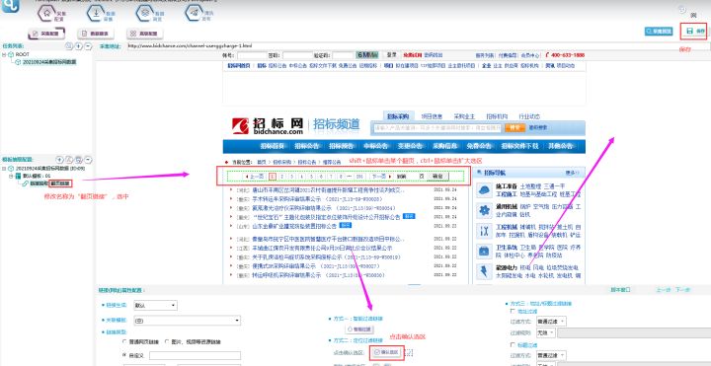The image size is (711, 366).
Task: Switch to the third sub toolbar tab with grid icon
Action: tap(144, 34)
